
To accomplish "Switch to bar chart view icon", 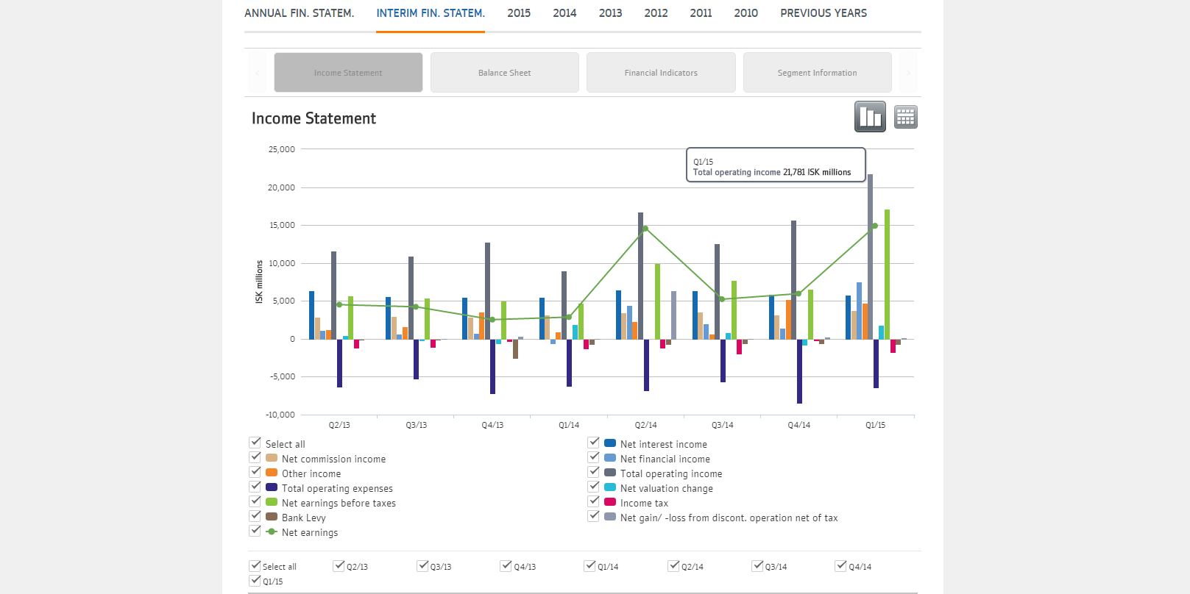I will 870,117.
